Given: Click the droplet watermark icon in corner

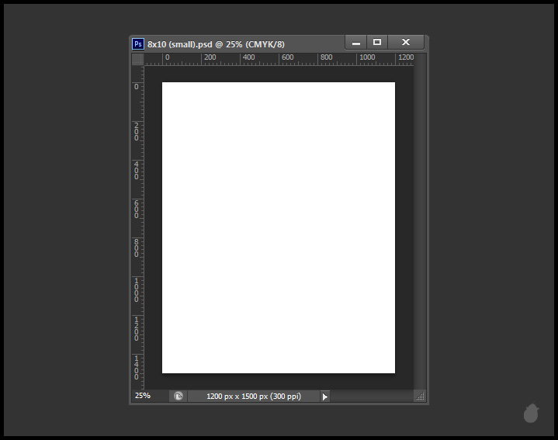Looking at the screenshot, I should (x=531, y=414).
